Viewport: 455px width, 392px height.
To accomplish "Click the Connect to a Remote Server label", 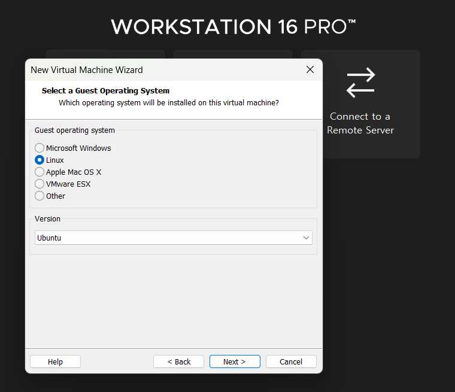I will point(360,123).
